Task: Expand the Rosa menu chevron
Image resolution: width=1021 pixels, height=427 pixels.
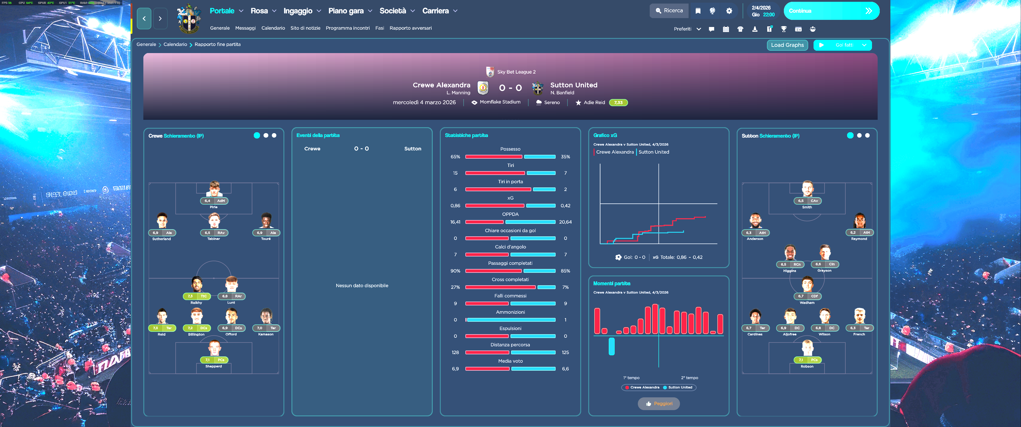Action: click(x=274, y=11)
